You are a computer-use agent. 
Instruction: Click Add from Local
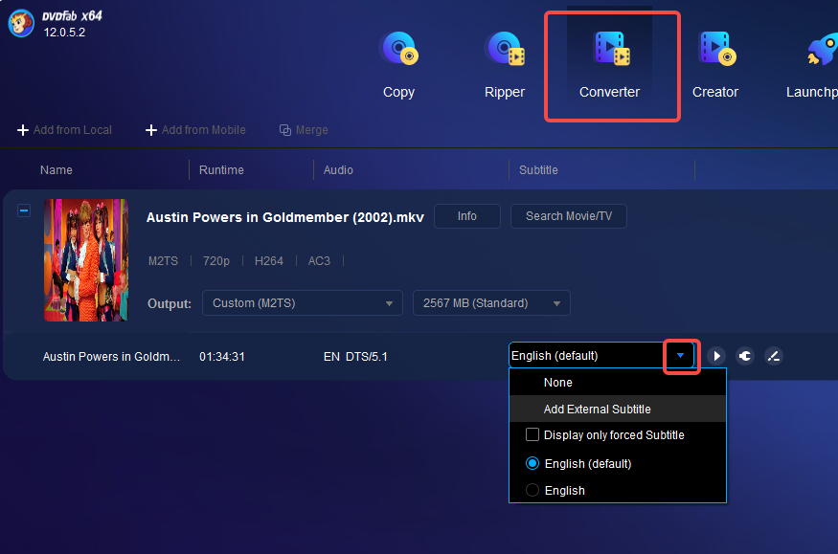65,130
